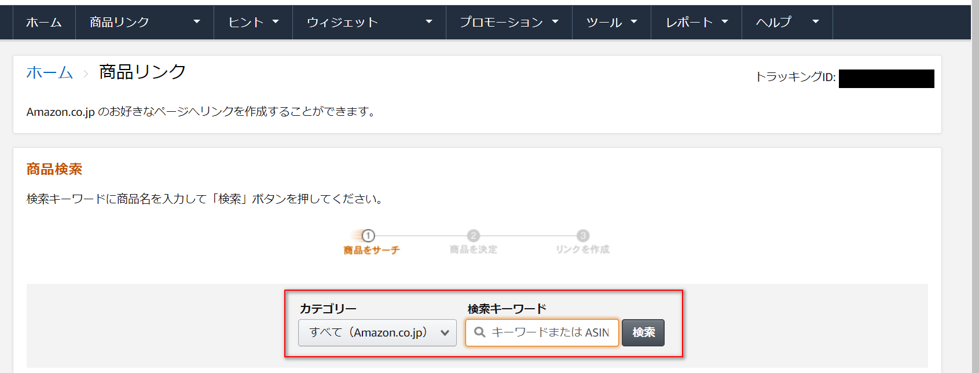Expand the arrow next to プロモーション
Viewport: 979px width, 373px height.
(555, 22)
